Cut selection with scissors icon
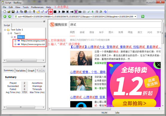 click(x=17, y=12)
